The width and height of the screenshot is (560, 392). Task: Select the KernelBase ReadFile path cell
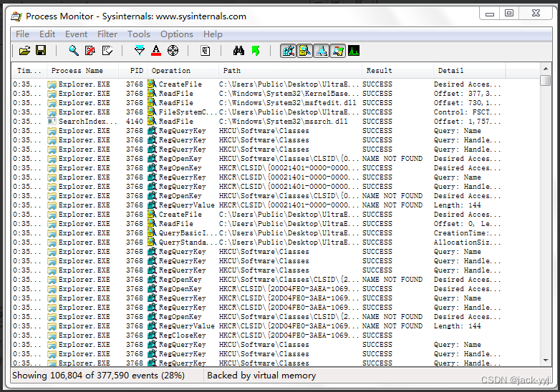[x=289, y=94]
